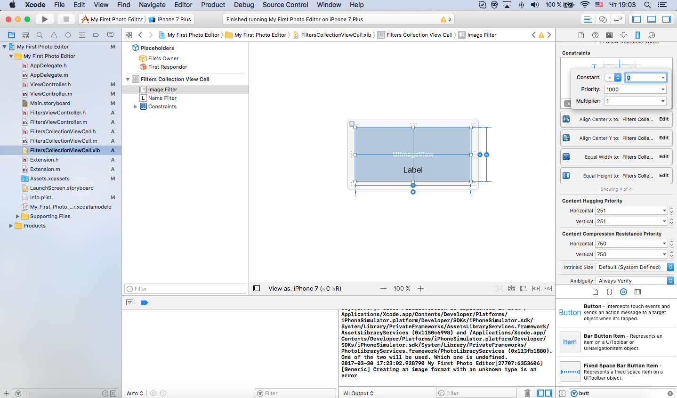Edit the Align Center X constraint
Viewport: 677px width, 398px height.
pyautogui.click(x=664, y=119)
